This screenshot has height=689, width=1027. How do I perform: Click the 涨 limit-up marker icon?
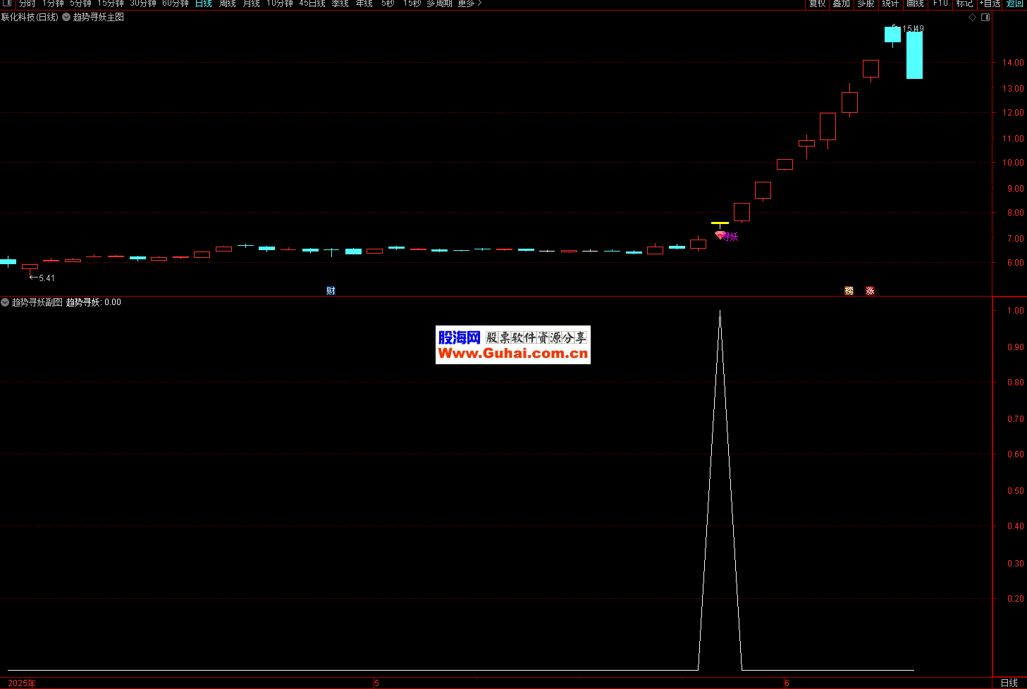coord(870,290)
